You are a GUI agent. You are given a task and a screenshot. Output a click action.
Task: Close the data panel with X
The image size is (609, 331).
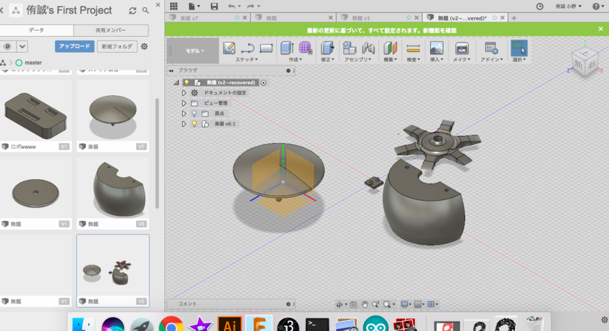point(158,4)
